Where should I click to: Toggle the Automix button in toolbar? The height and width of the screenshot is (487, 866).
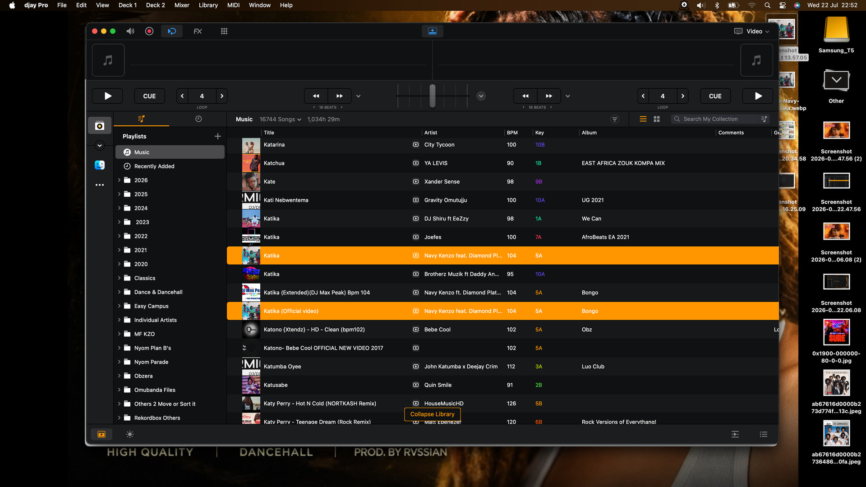coord(172,31)
